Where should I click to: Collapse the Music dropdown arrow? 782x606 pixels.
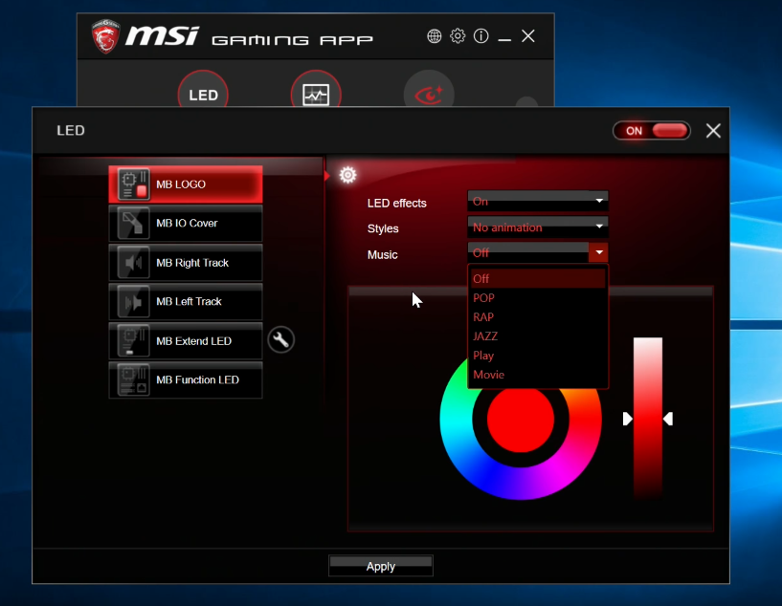(x=598, y=252)
